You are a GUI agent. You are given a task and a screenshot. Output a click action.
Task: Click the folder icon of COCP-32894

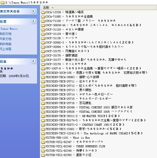point(43,47)
